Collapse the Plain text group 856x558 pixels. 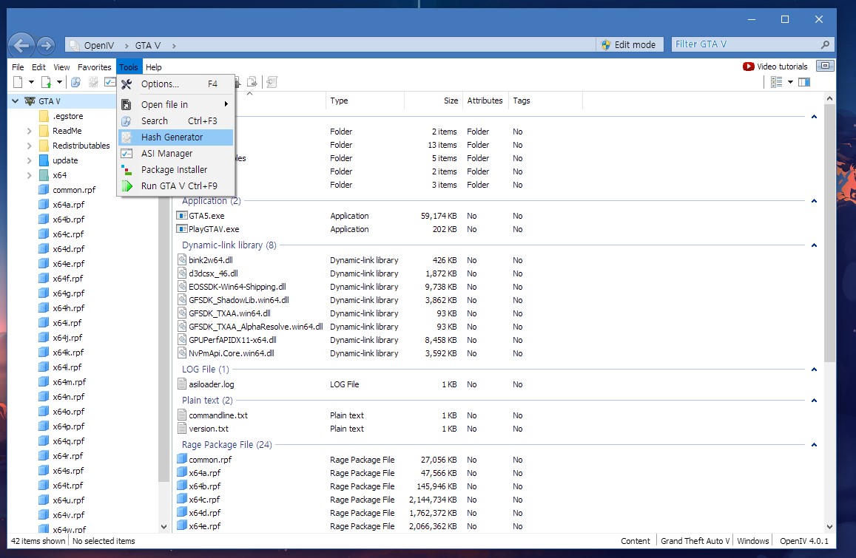(x=814, y=401)
